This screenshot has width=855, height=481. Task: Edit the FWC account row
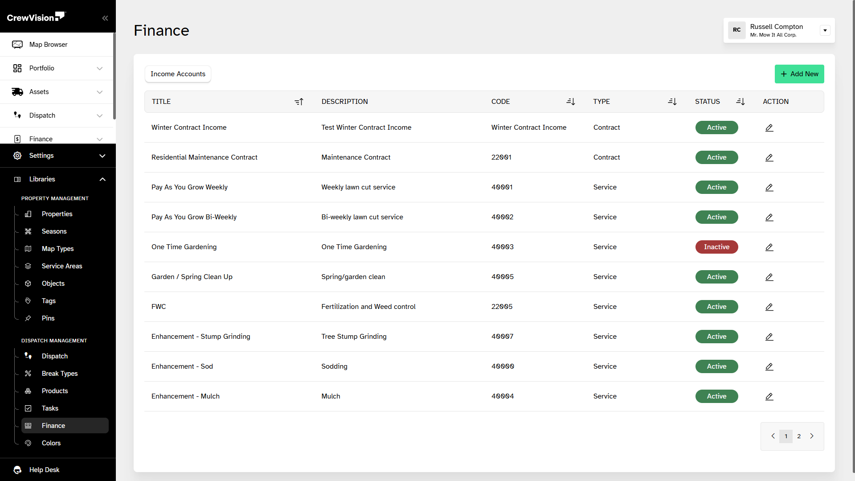pos(769,307)
